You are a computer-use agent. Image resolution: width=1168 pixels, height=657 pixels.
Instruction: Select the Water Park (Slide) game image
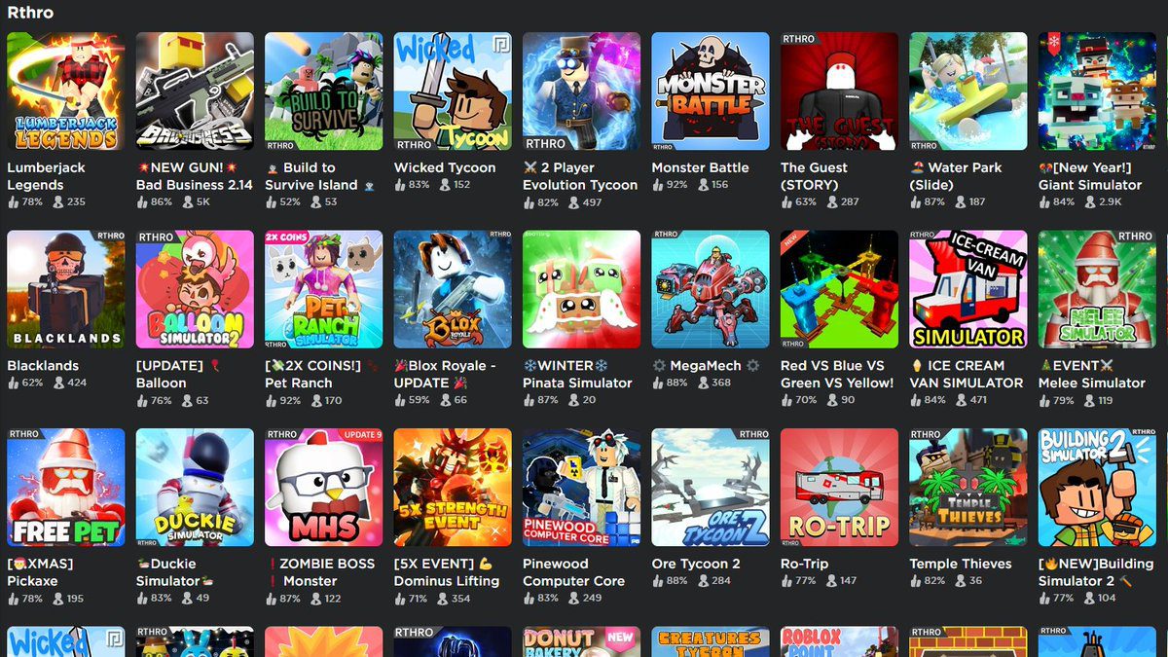[x=968, y=91]
